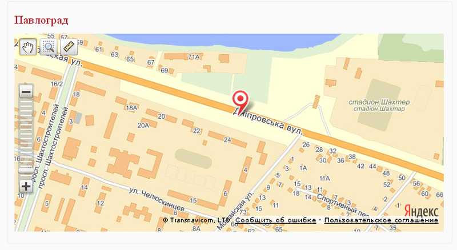Click the Спортивный пер. street label
Image resolution: width=457 pixels, height=250 pixels.
click(x=339, y=204)
